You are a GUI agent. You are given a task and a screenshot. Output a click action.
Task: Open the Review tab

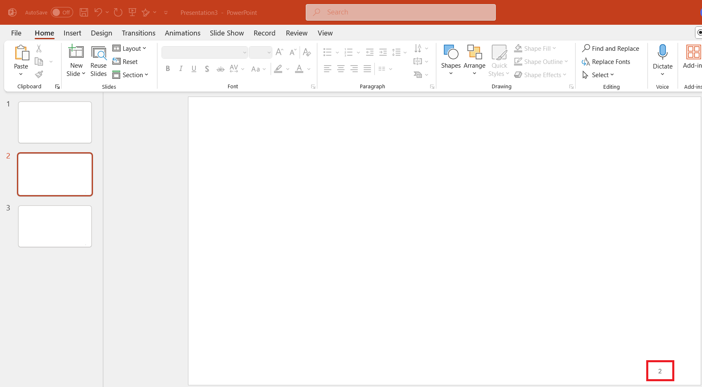pyautogui.click(x=297, y=33)
